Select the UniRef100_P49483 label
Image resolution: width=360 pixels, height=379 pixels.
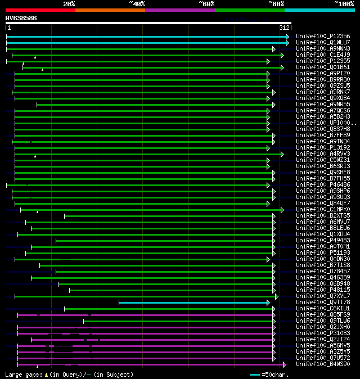coord(323,241)
